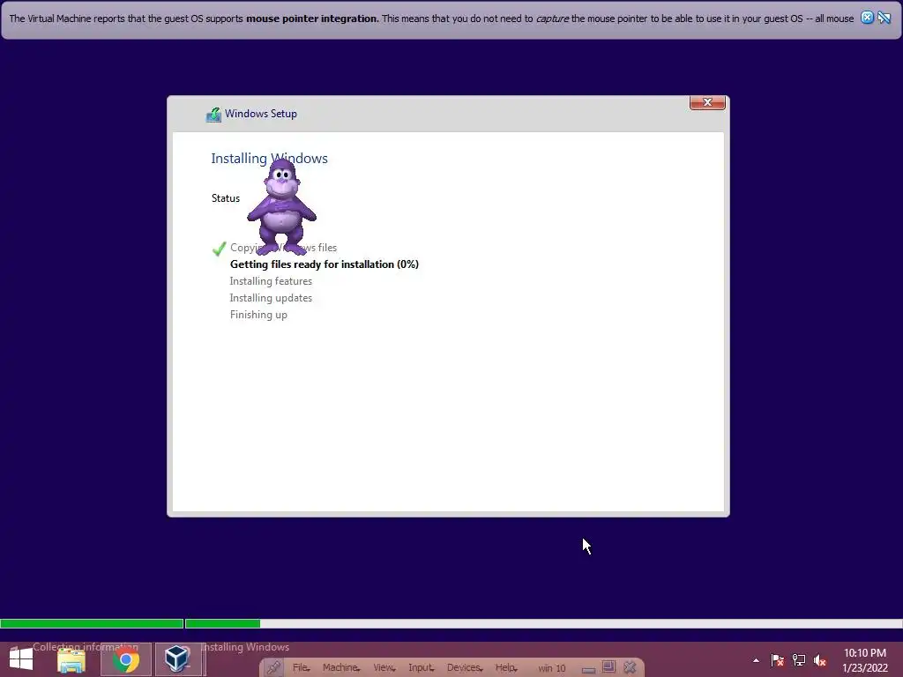
Task: Open the File menu in mini toolbar
Action: click(x=302, y=668)
